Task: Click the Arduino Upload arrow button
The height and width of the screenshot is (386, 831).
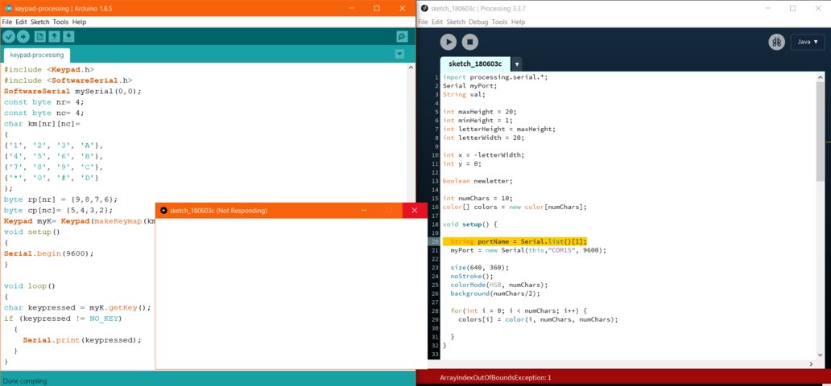Action: point(23,36)
